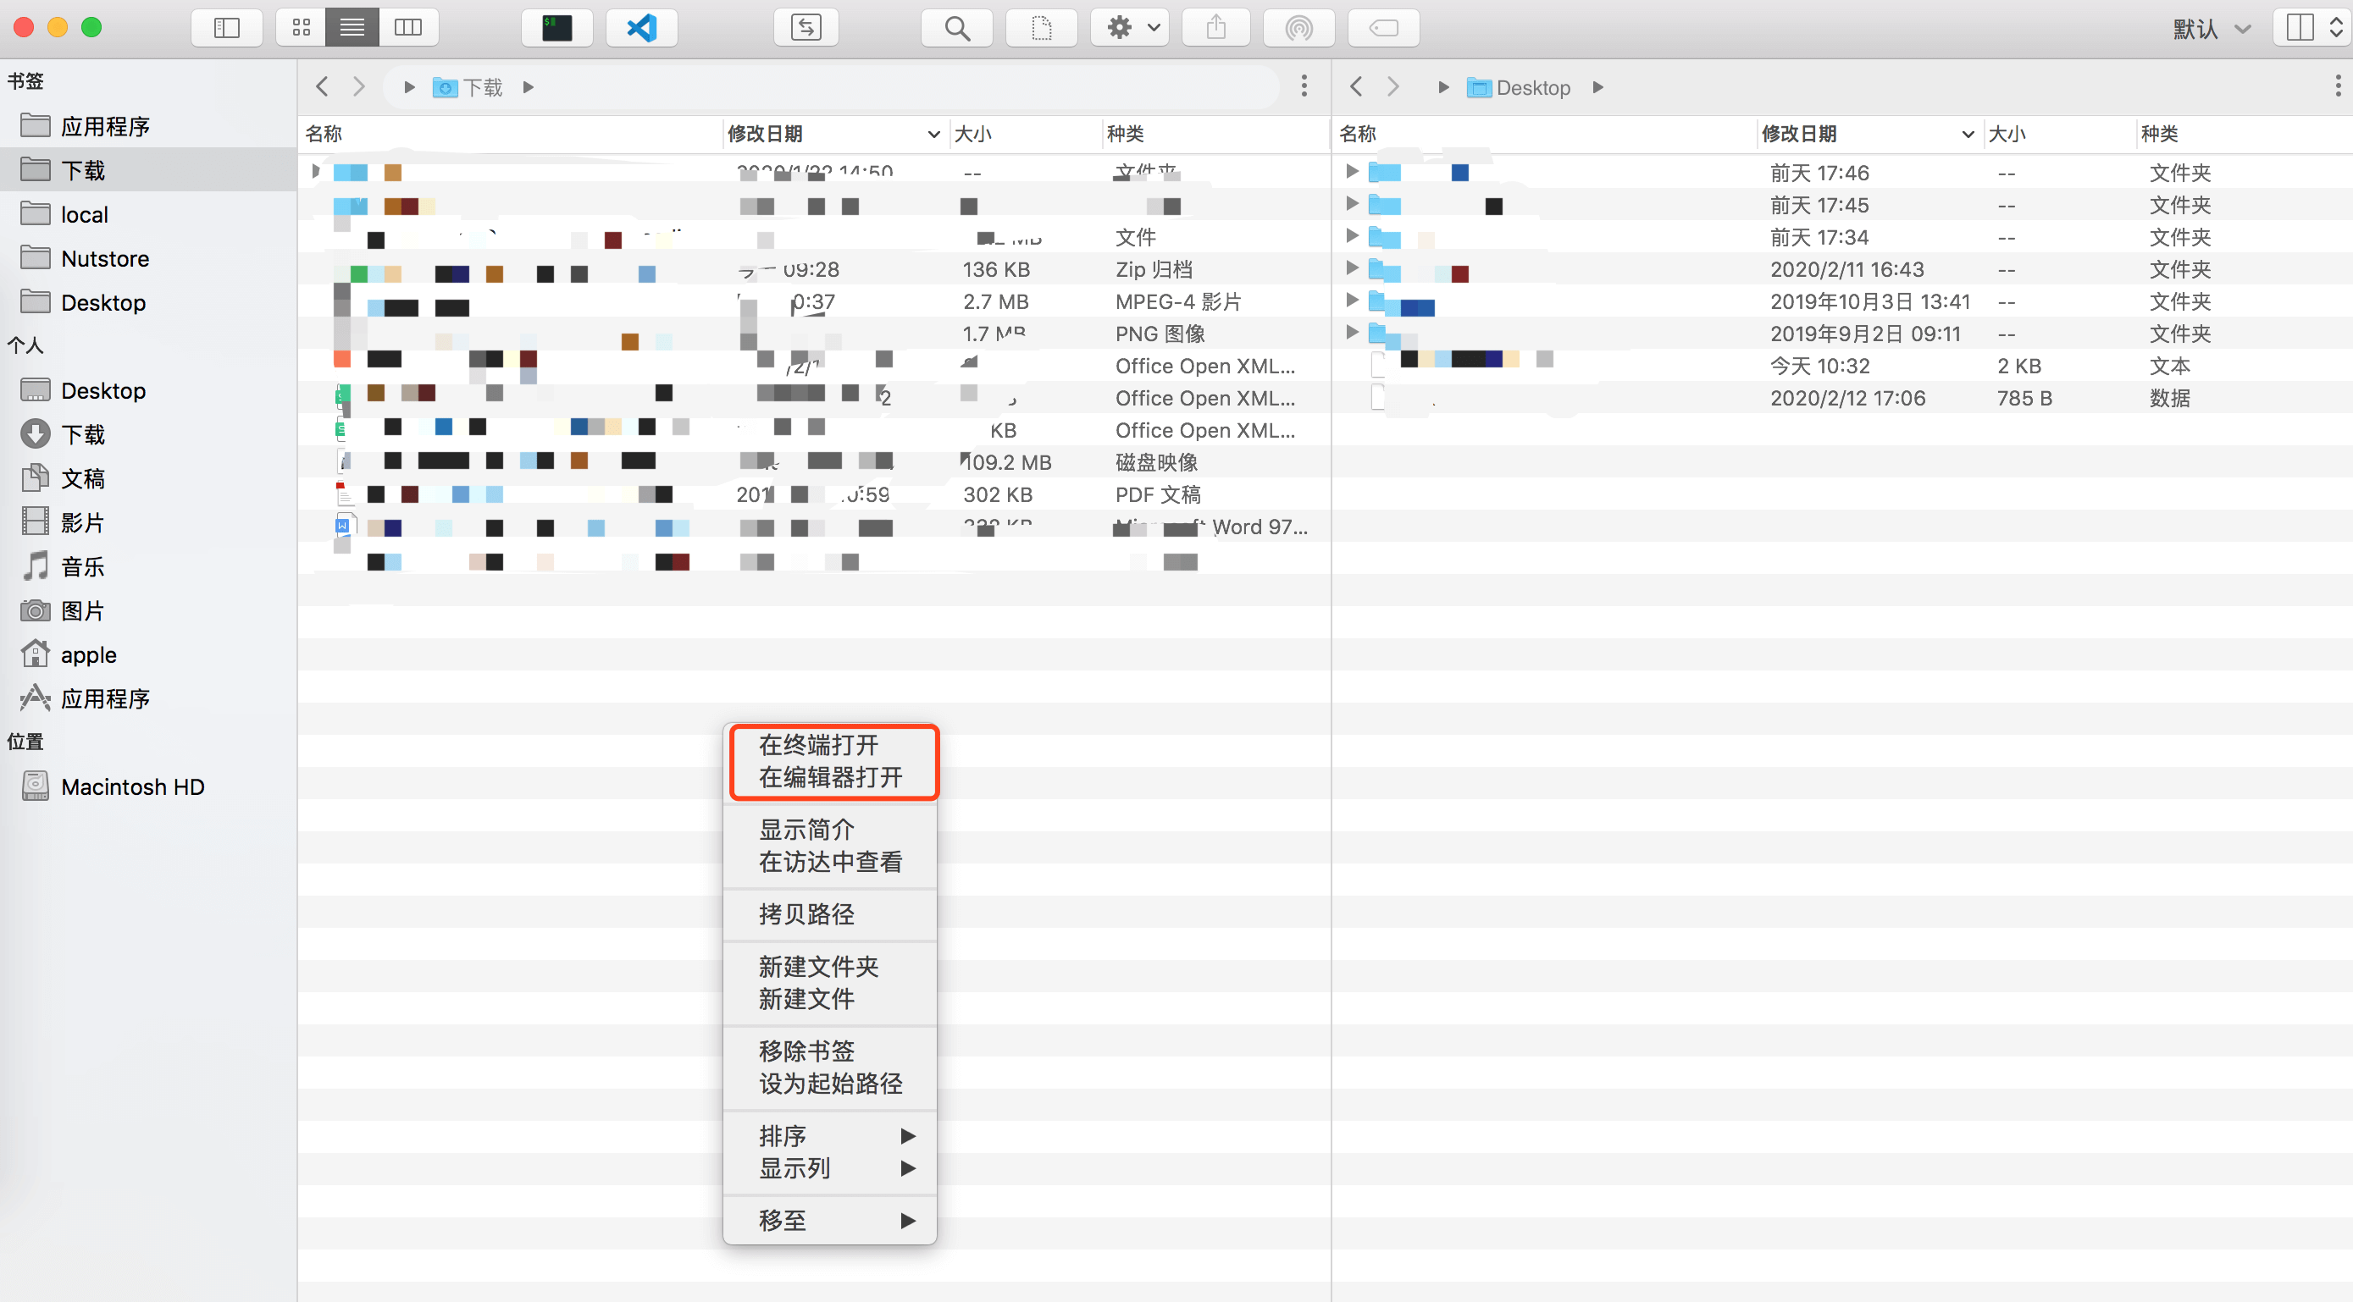Choose 拷贝路径 in the context menu

(806, 914)
